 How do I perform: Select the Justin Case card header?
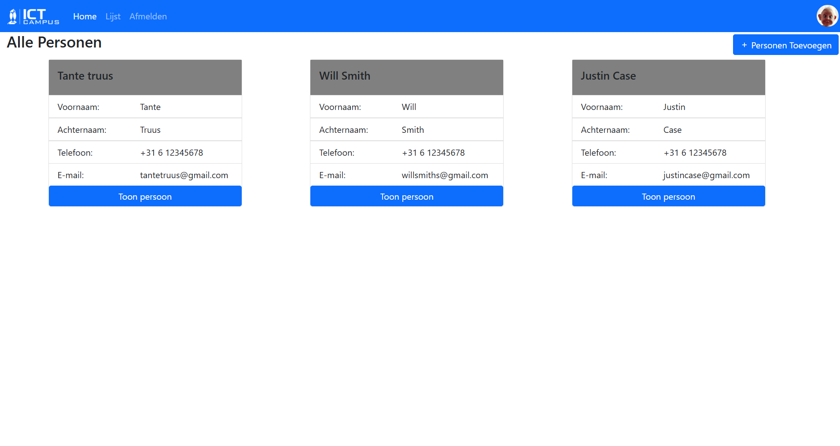(668, 77)
